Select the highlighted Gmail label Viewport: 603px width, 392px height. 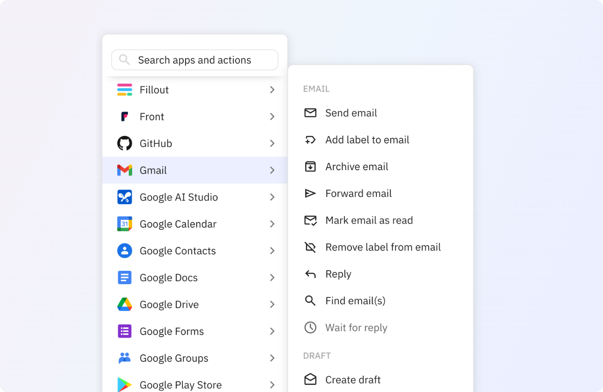click(153, 170)
